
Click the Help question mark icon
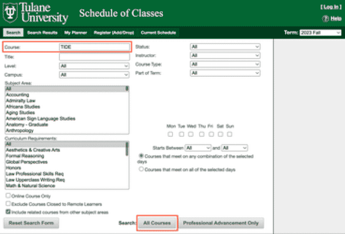tap(325, 19)
